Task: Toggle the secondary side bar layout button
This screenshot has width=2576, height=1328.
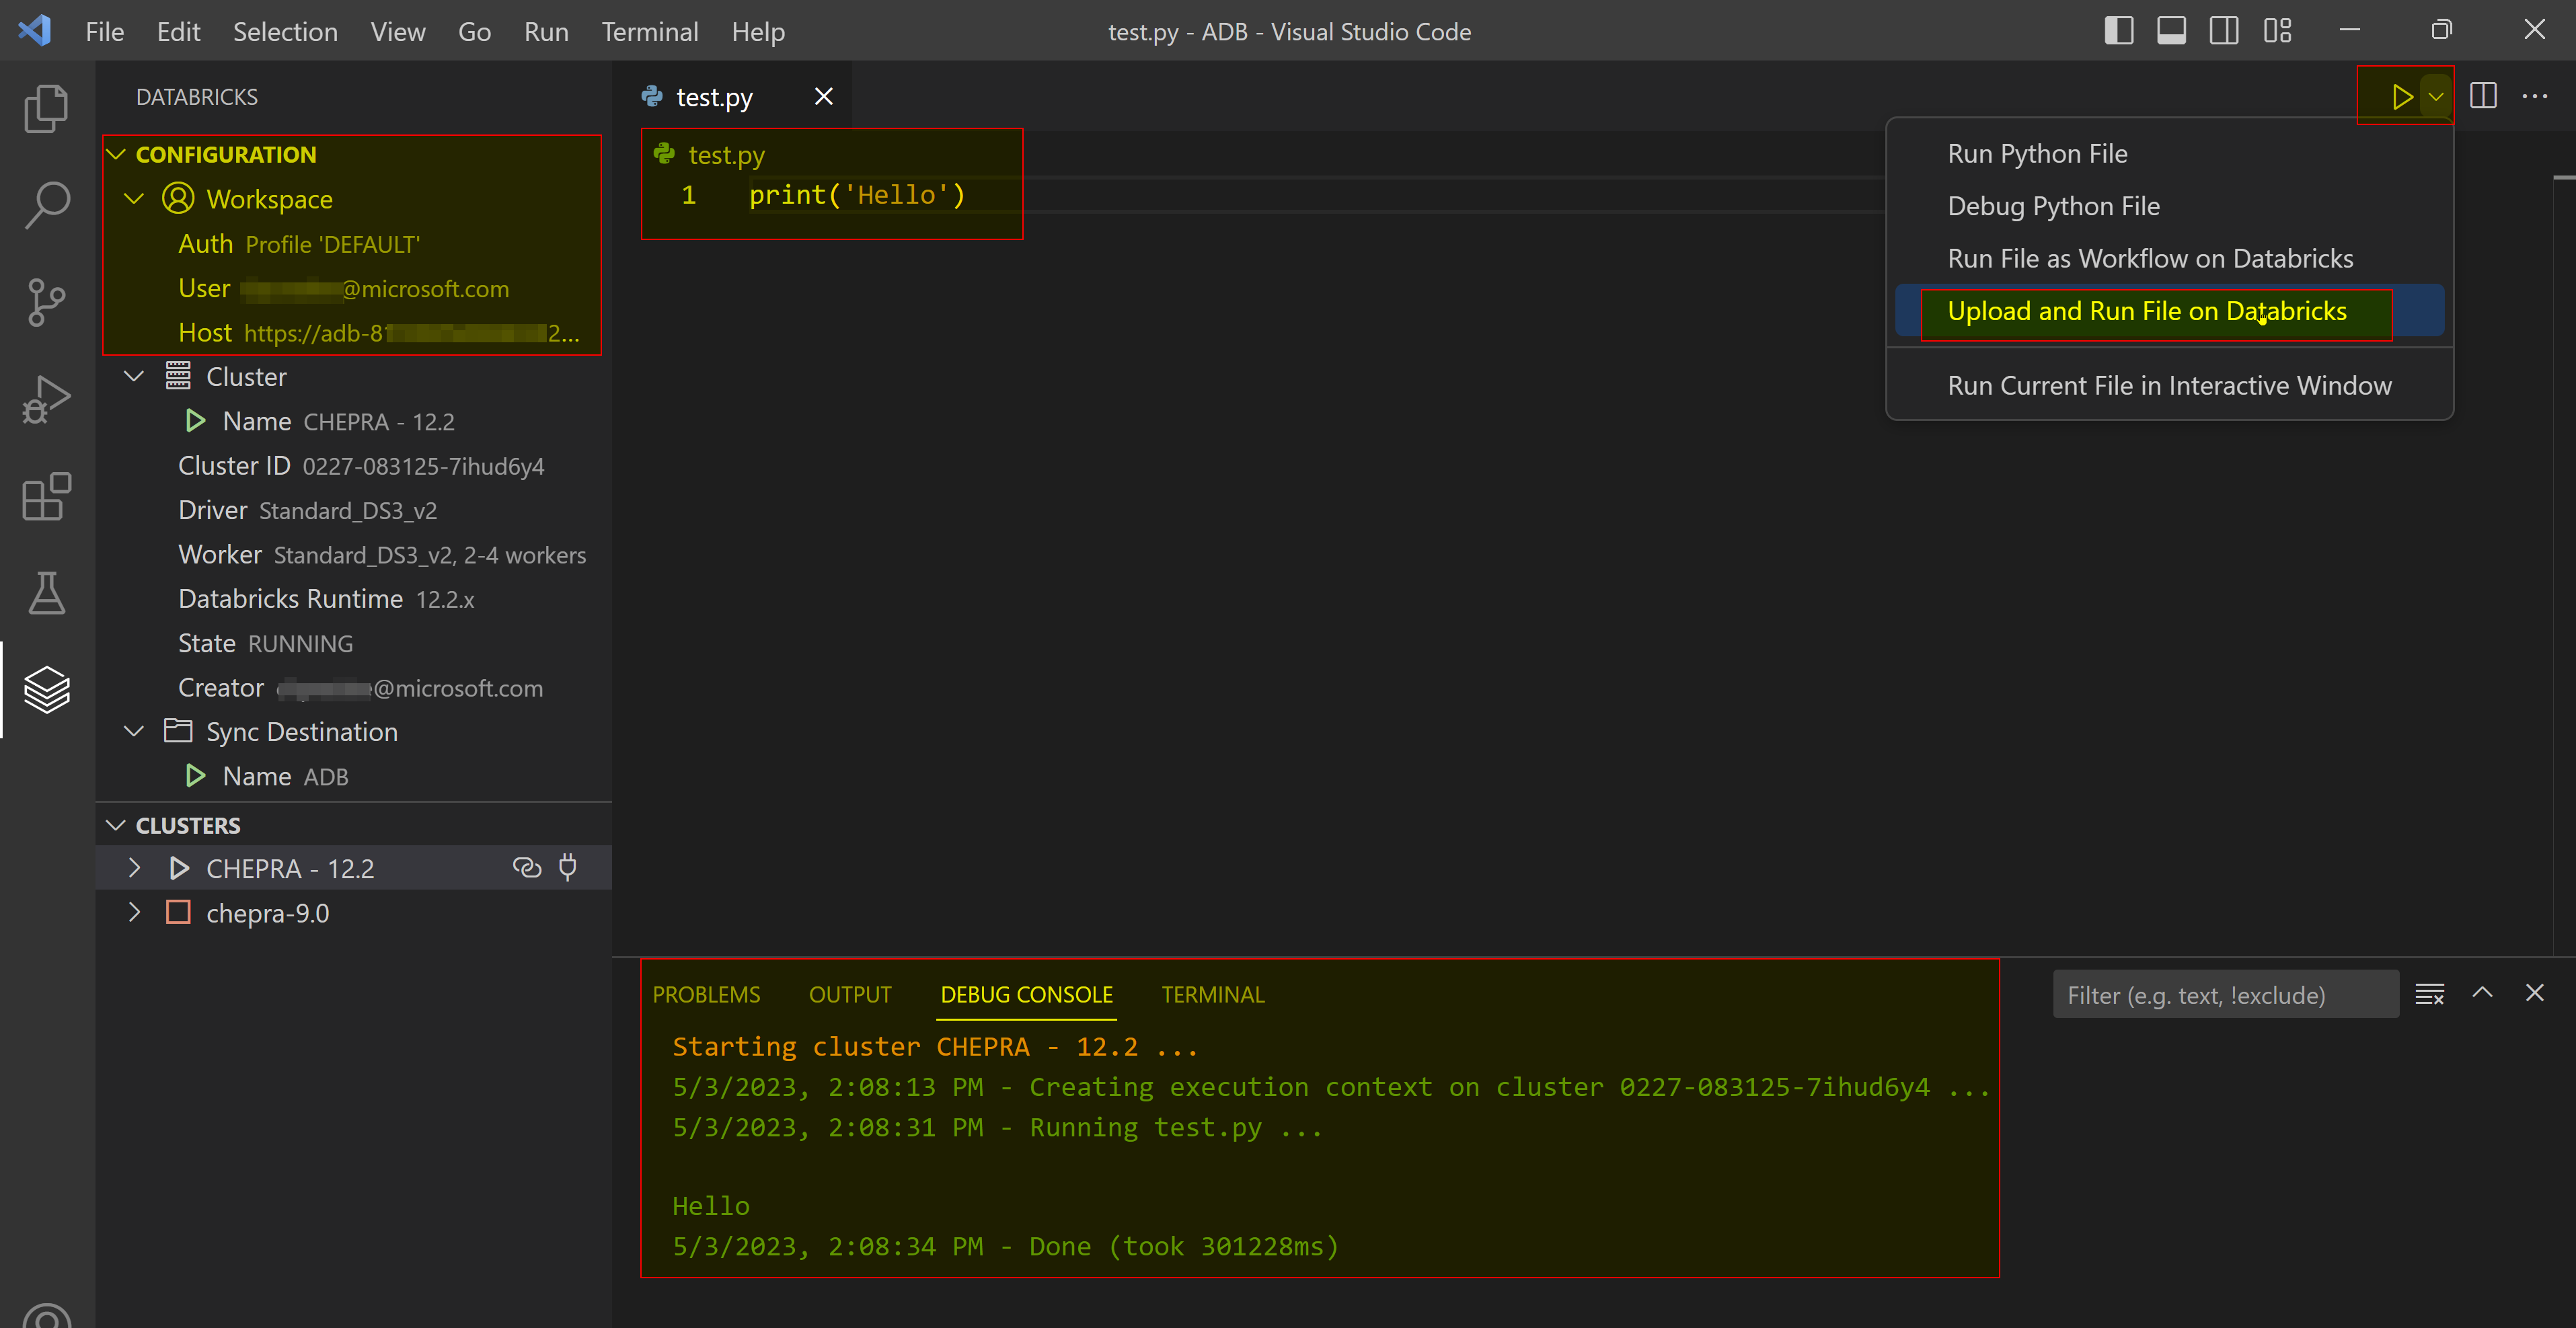Action: tap(2224, 31)
